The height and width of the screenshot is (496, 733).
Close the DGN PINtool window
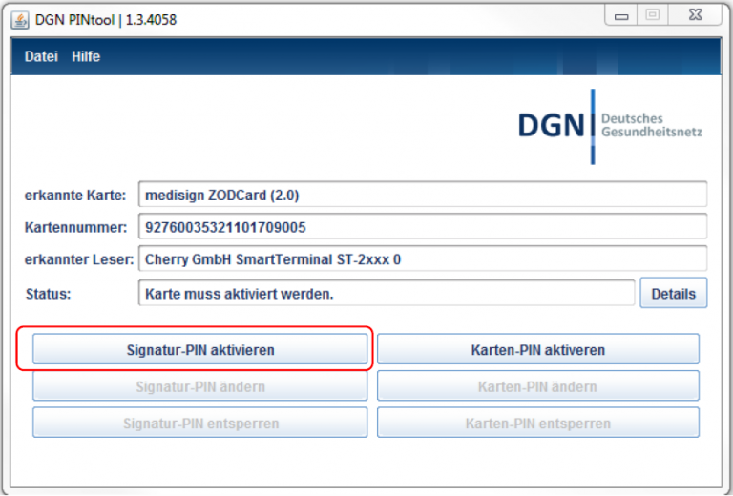[695, 15]
